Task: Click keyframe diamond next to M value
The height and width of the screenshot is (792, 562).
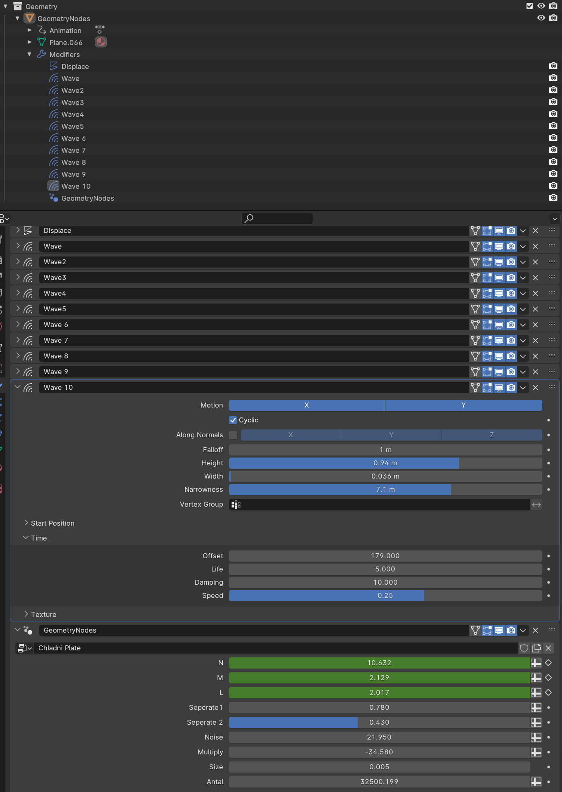Action: (548, 678)
